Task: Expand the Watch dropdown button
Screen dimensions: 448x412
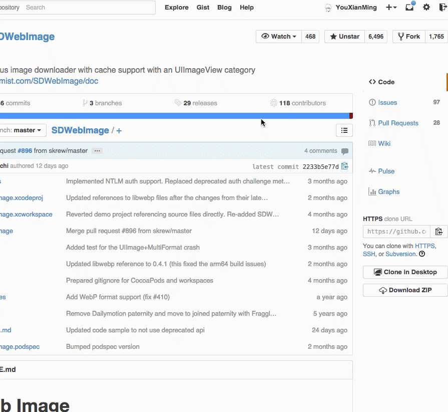Action: (x=279, y=36)
